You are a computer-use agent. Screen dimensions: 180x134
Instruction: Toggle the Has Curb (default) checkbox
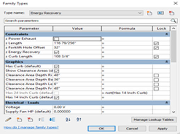56,66
